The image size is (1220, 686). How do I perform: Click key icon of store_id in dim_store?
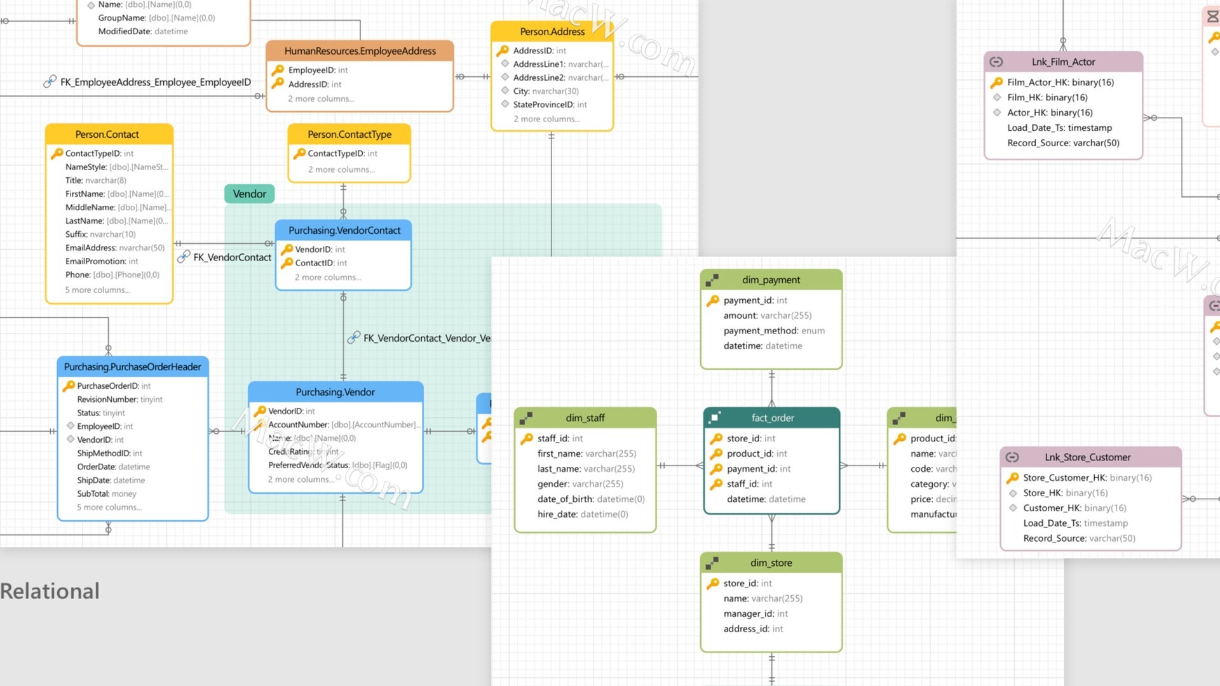(x=713, y=583)
